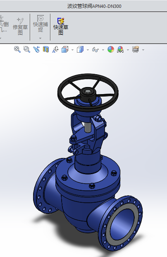Click Zoom to Fit magnifier icon
The image size is (167, 257).
17,49
